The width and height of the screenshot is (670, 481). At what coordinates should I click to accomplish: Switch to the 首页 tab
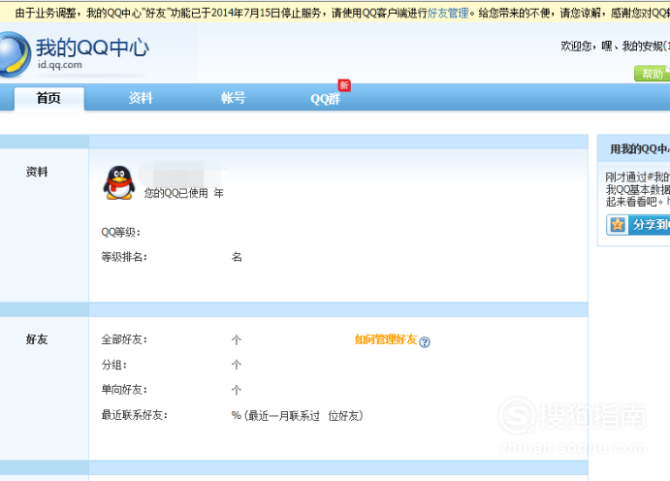point(49,99)
